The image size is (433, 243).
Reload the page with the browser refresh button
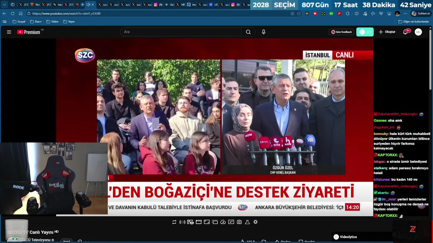[x=13, y=13]
